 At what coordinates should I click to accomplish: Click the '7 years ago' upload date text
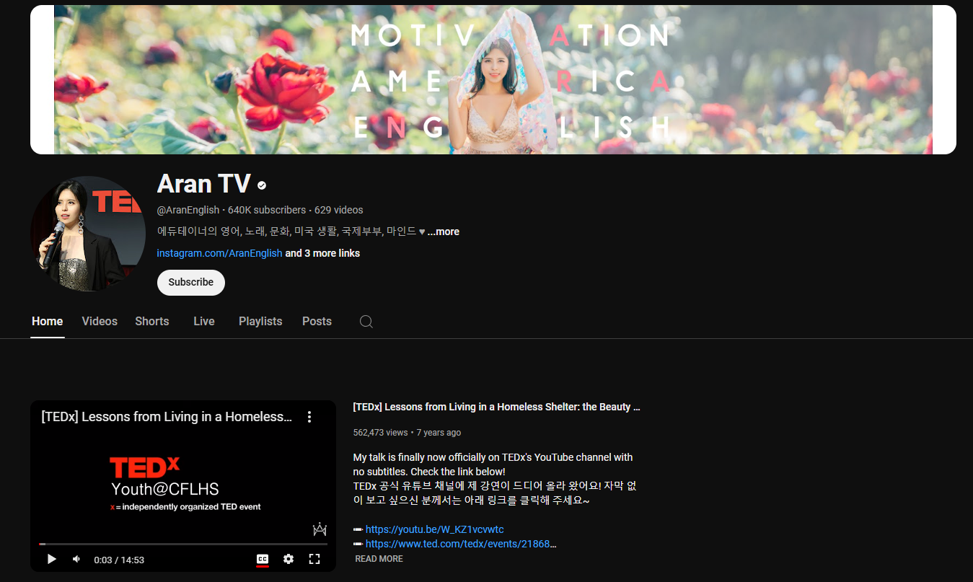point(439,433)
